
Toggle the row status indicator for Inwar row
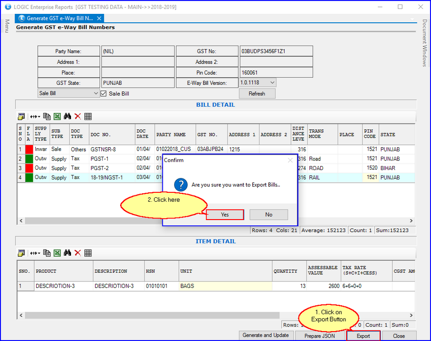pos(28,149)
